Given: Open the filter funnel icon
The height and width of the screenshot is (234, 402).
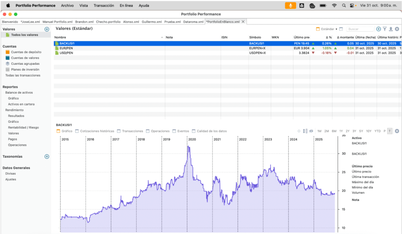Looking at the screenshot, I should pos(385,29).
